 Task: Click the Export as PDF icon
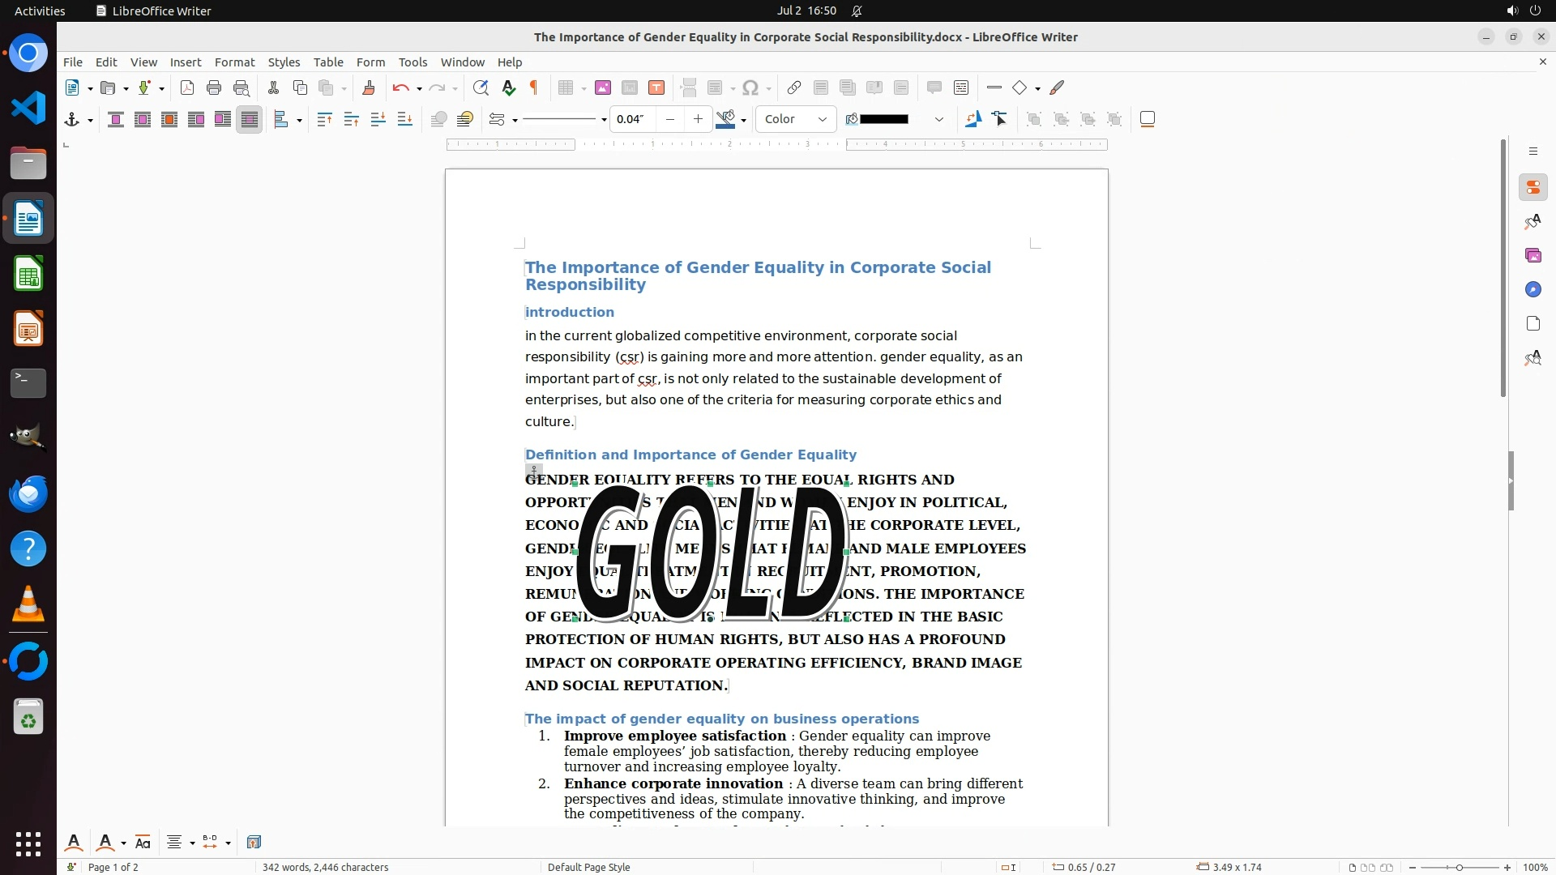tap(187, 88)
